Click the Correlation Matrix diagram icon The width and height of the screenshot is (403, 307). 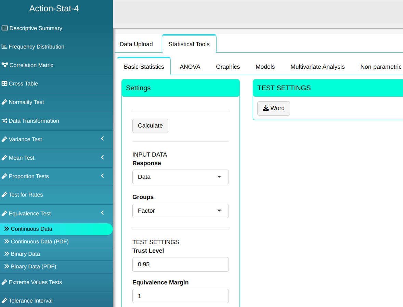(x=5, y=65)
